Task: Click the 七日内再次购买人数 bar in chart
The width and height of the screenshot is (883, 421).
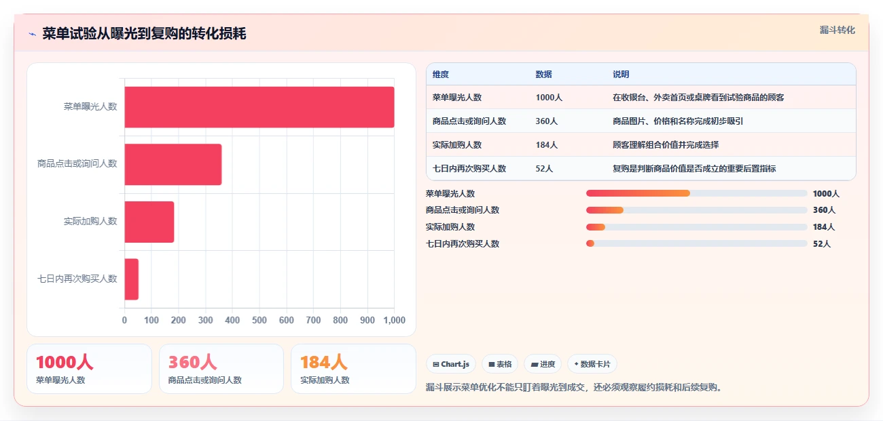Action: point(131,279)
